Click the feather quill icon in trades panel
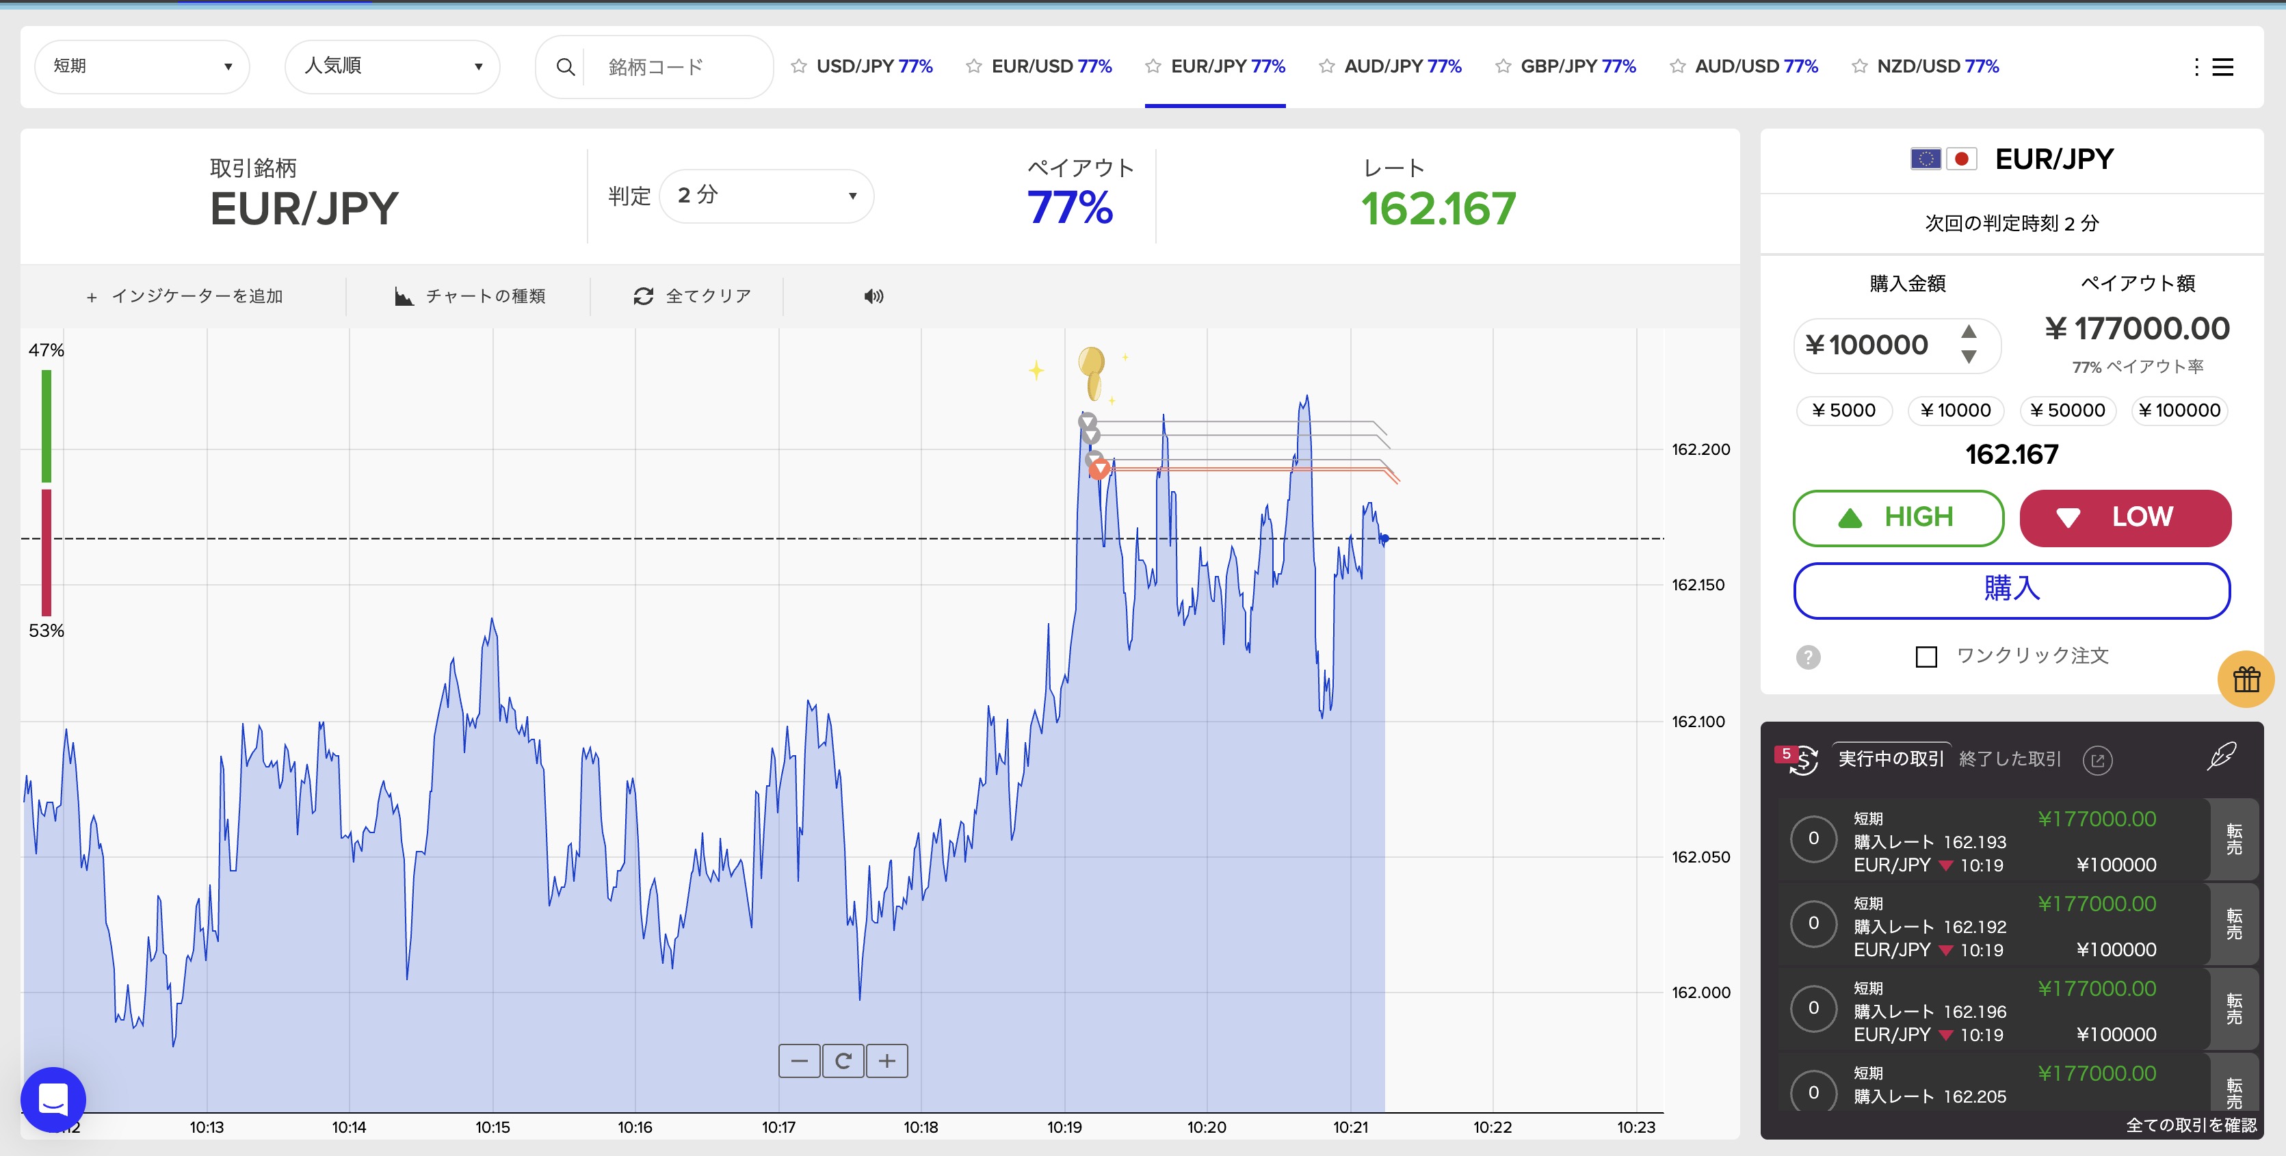This screenshot has width=2286, height=1156. point(2221,757)
